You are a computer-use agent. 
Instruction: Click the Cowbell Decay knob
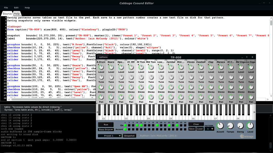coord(201,88)
